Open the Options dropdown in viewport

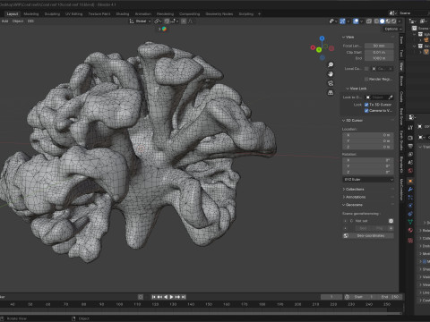tap(393, 29)
